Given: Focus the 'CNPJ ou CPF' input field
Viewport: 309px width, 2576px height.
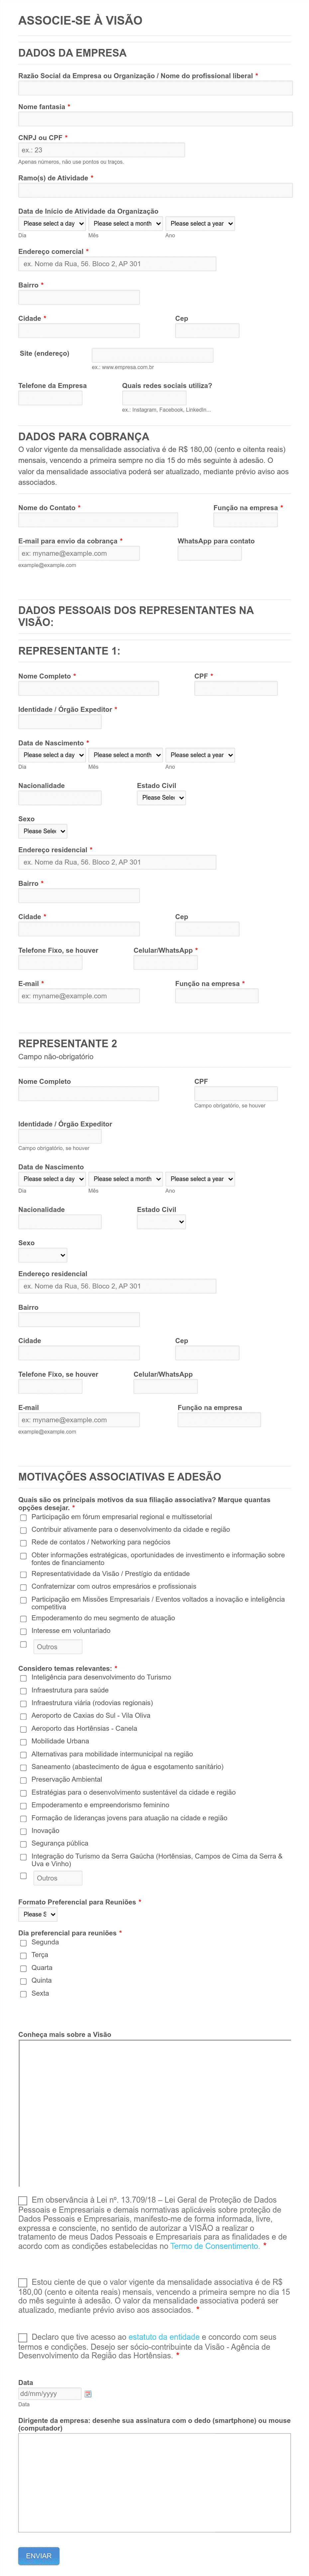Looking at the screenshot, I should point(101,150).
